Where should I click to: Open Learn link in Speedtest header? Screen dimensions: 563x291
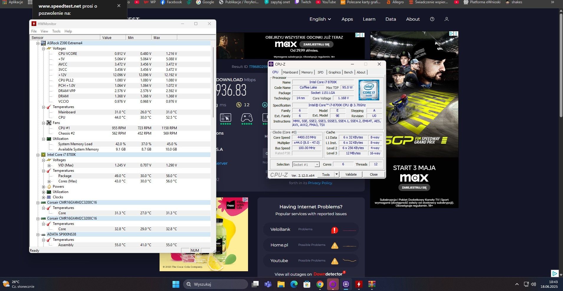369,19
